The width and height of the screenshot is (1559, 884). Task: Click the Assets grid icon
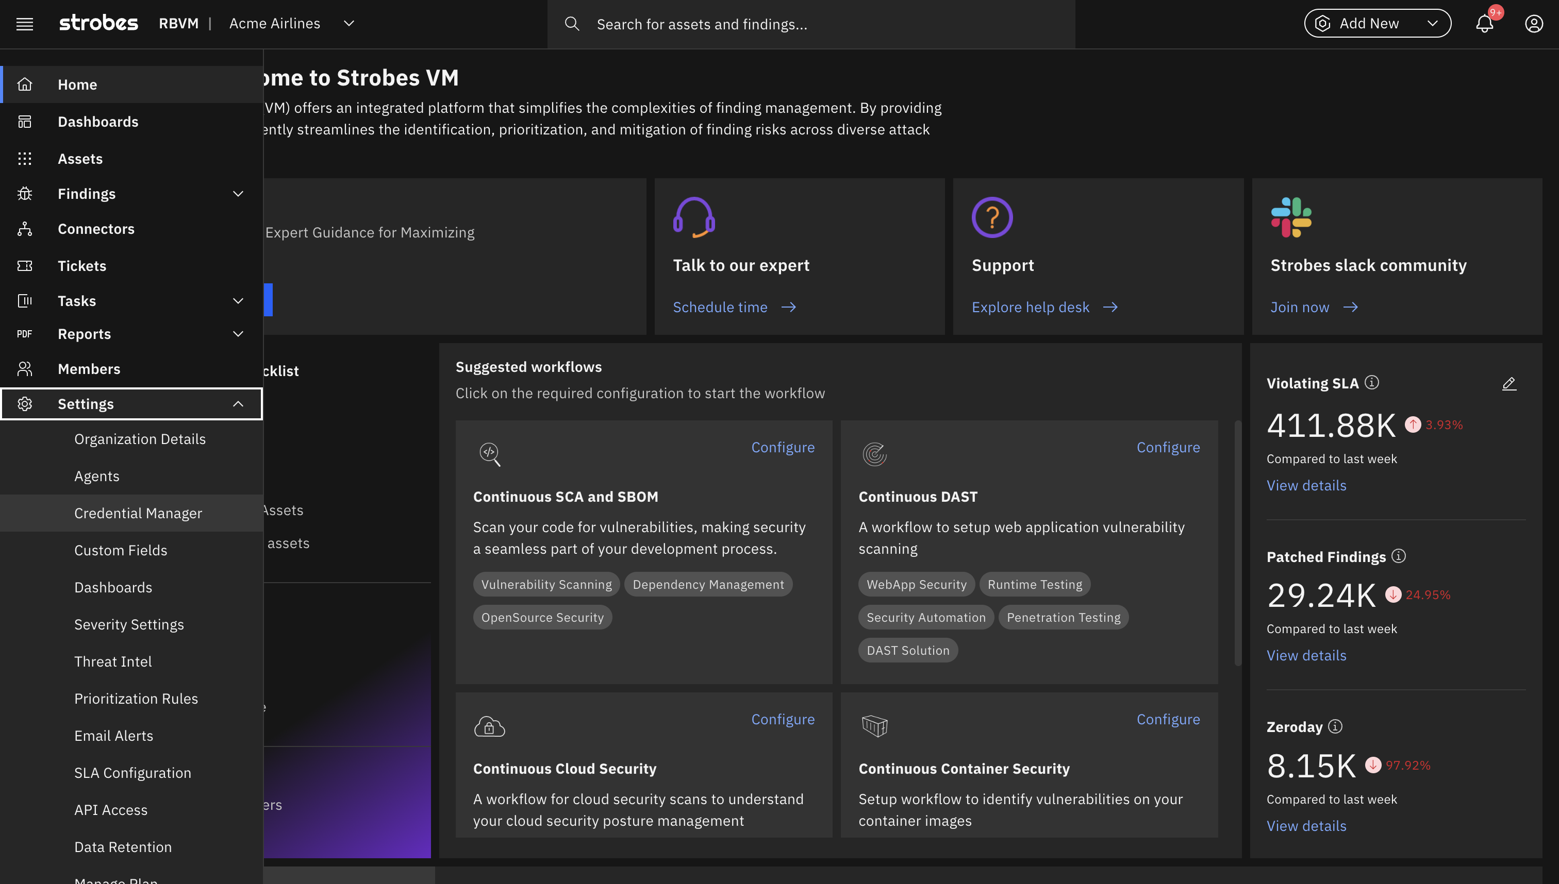click(25, 159)
